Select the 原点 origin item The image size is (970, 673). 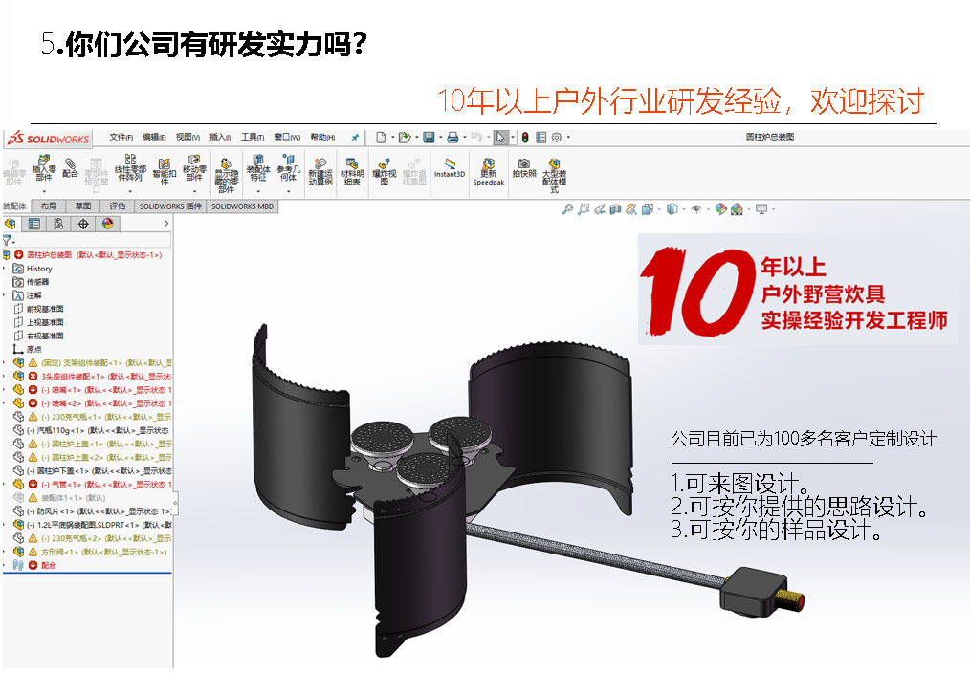[x=28, y=349]
